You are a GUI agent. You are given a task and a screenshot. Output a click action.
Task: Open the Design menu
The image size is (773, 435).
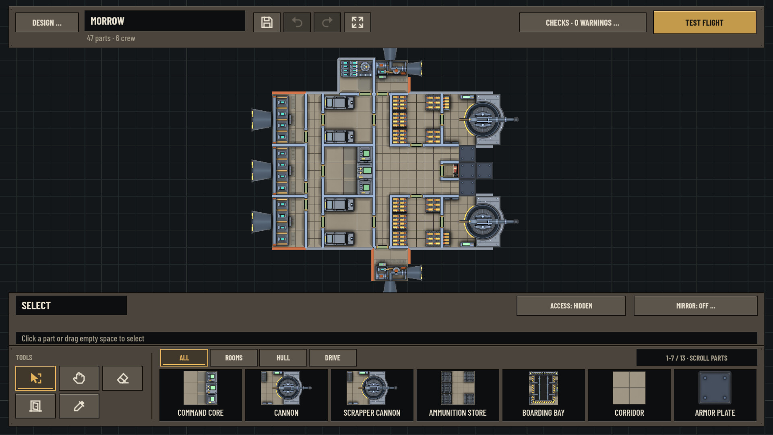coord(47,23)
